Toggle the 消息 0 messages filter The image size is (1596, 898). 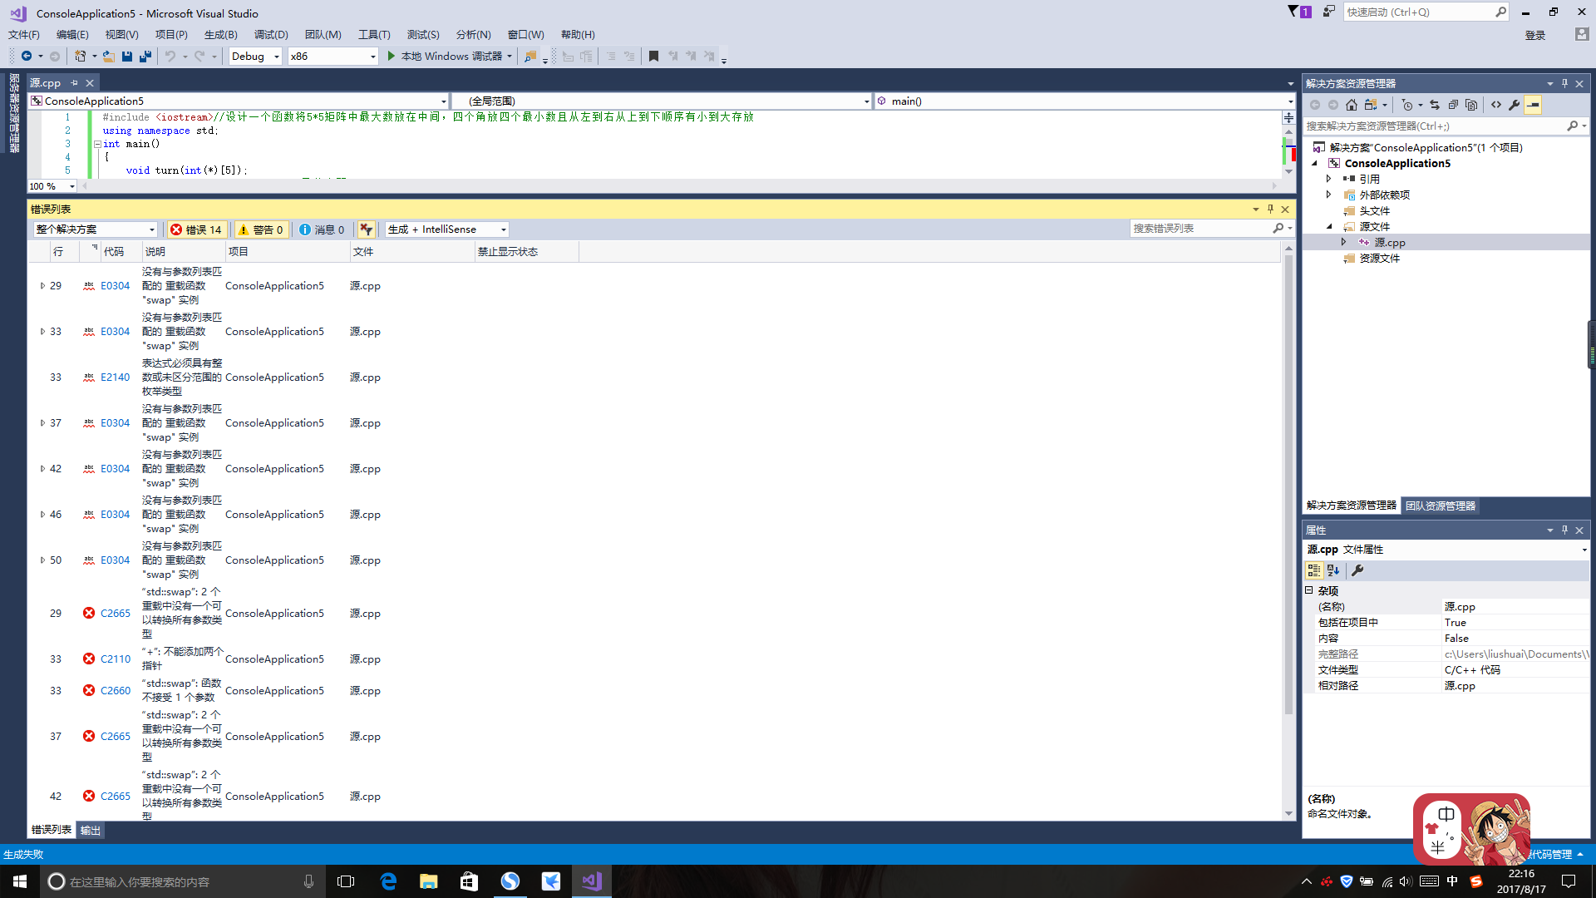point(322,229)
